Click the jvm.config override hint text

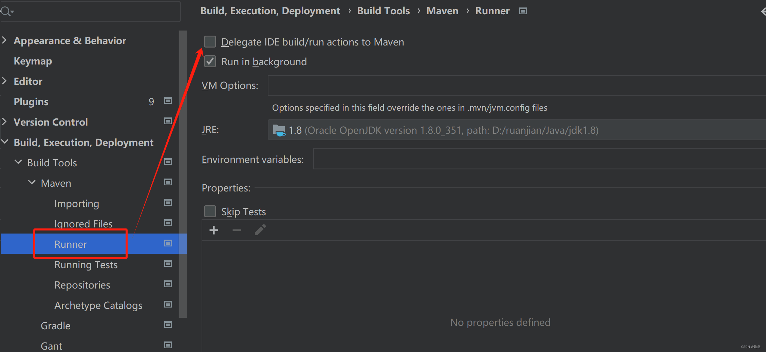pyautogui.click(x=410, y=108)
